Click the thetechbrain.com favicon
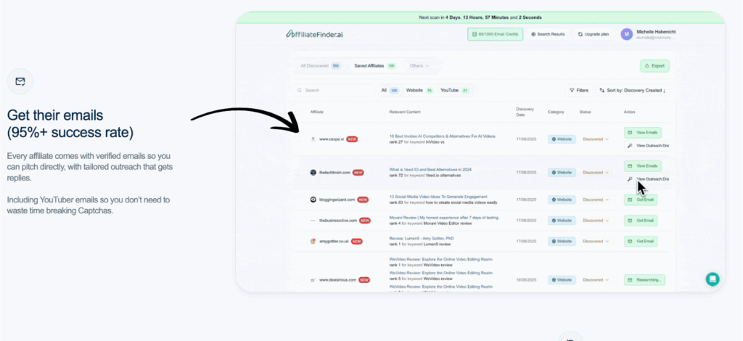Image resolution: width=743 pixels, height=341 pixels. (x=313, y=173)
